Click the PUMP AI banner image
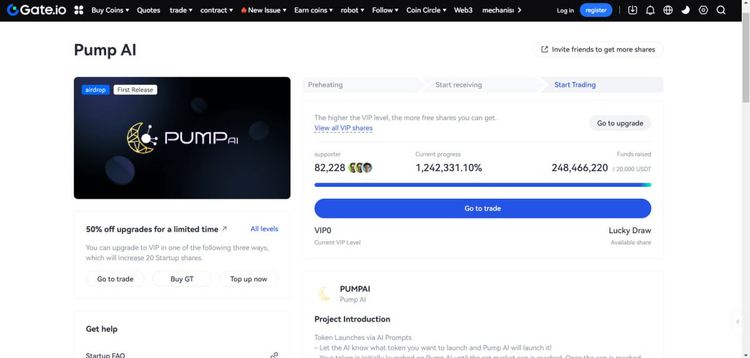This screenshot has width=750, height=358. (182, 138)
